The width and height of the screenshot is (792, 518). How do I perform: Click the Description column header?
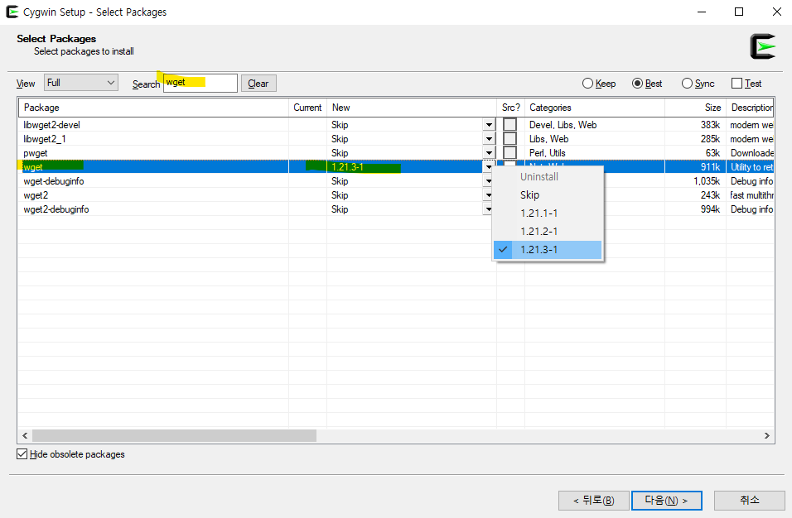point(750,108)
